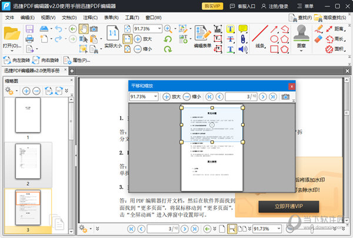The image size is (353, 238).
Task: Save the document with the floppy icon
Action: pyautogui.click(x=29, y=29)
